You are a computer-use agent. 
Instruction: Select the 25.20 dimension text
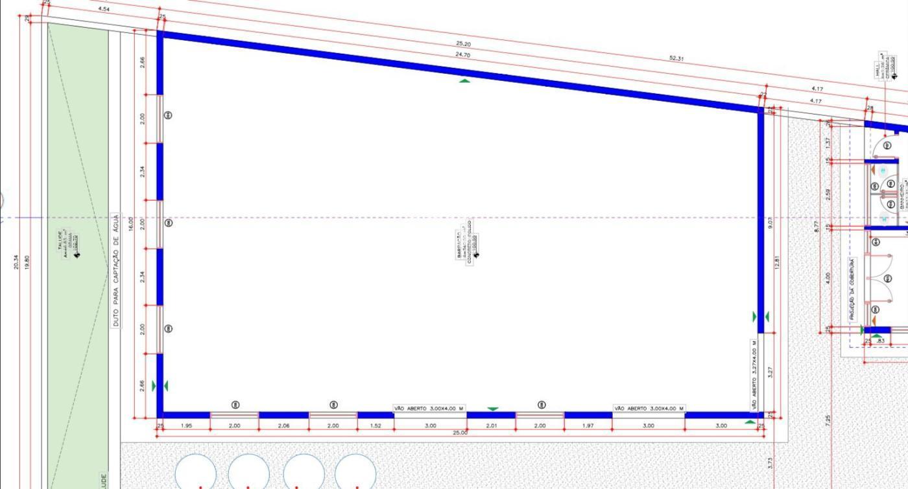point(463,44)
